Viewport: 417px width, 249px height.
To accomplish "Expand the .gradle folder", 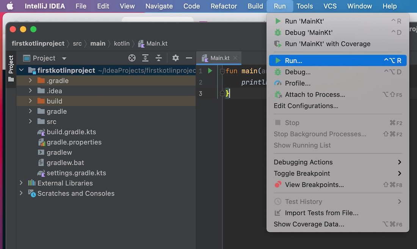I will (x=30, y=80).
